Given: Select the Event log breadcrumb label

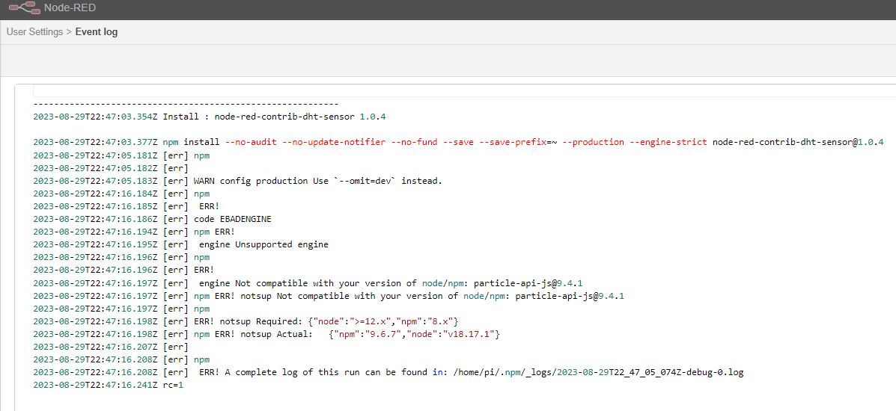Looking at the screenshot, I should [97, 32].
